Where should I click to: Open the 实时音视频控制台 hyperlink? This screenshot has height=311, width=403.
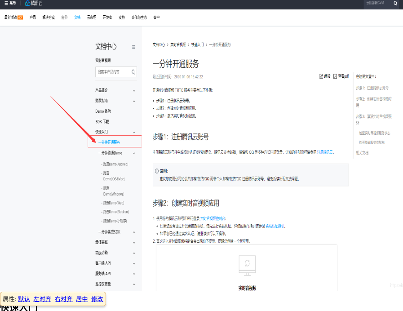(213, 218)
